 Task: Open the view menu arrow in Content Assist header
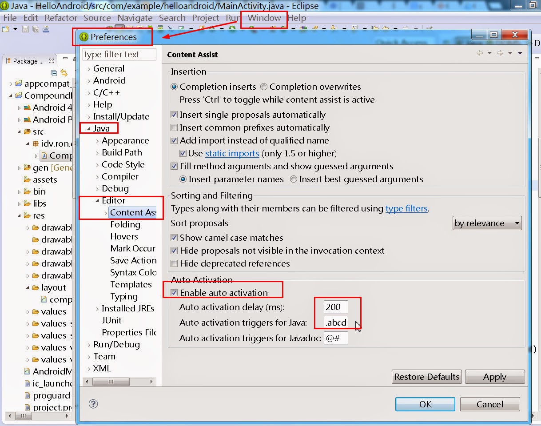tap(520, 54)
